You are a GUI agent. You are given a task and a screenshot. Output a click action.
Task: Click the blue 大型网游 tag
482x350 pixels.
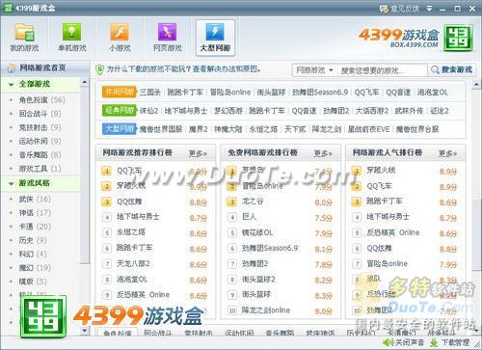(120, 129)
